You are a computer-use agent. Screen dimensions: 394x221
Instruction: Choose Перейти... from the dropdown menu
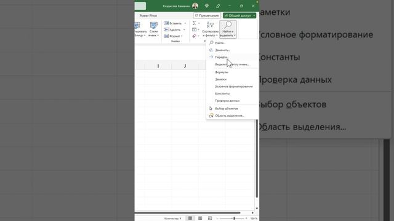pos(233,57)
